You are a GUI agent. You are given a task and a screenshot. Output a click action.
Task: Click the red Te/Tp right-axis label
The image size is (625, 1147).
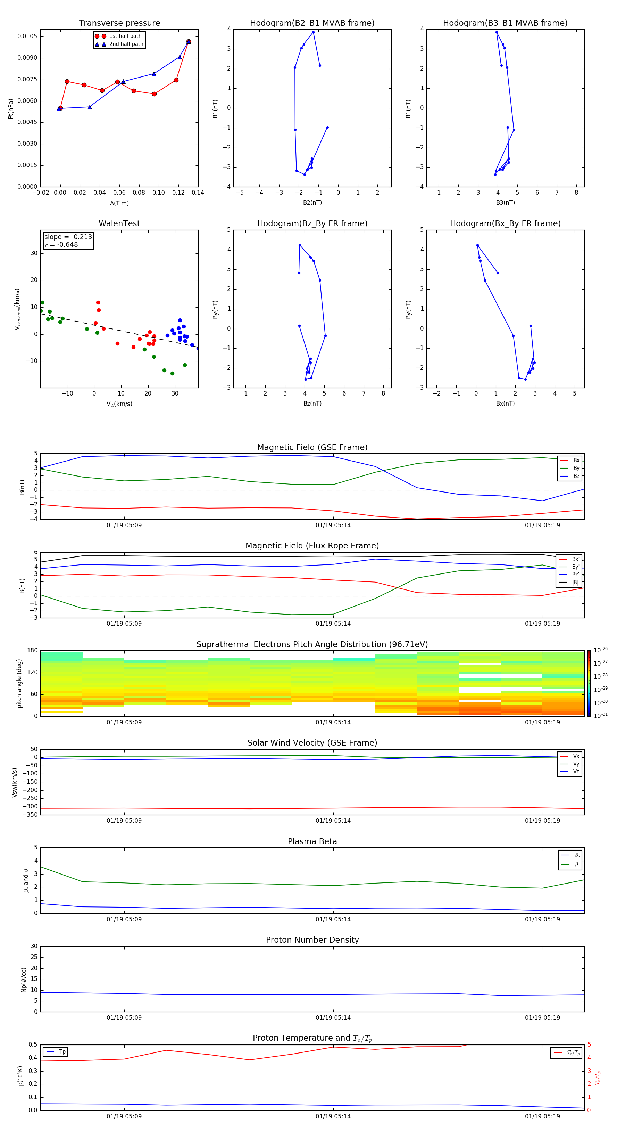(598, 1077)
